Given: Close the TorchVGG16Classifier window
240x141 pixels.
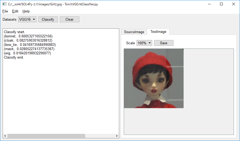Looking at the screenshot, I should (x=233, y=4).
